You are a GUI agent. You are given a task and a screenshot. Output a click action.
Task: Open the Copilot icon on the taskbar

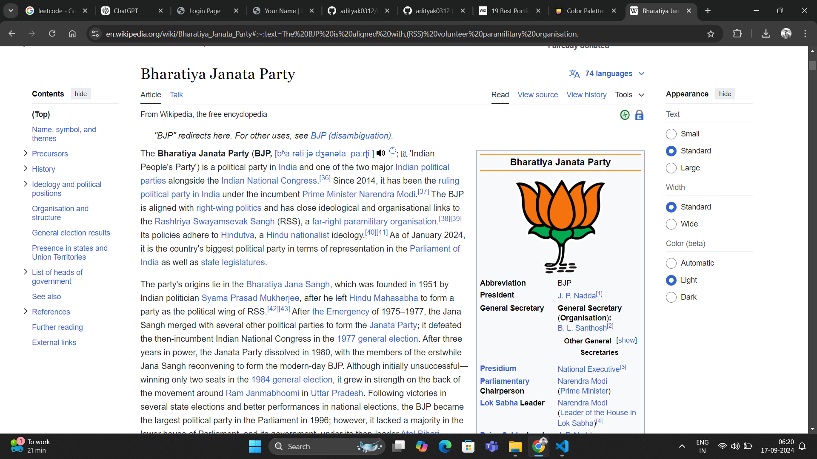click(422, 446)
